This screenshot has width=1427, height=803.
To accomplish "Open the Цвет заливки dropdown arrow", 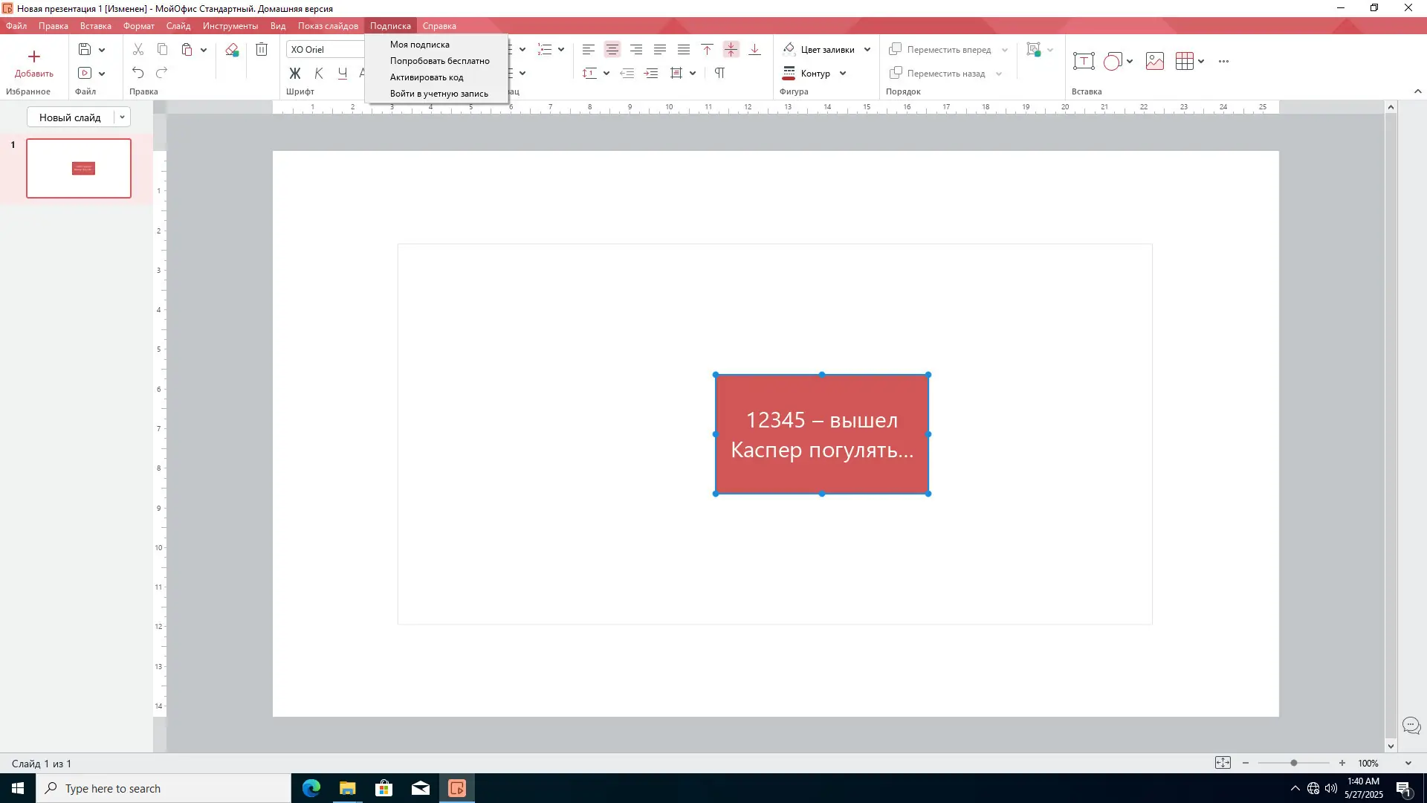I will click(867, 50).
